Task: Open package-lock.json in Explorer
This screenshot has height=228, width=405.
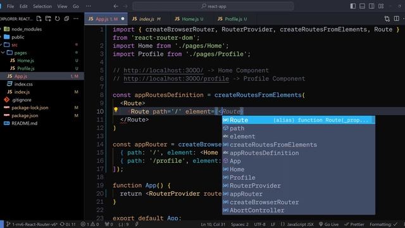Action: pyautogui.click(x=30, y=108)
